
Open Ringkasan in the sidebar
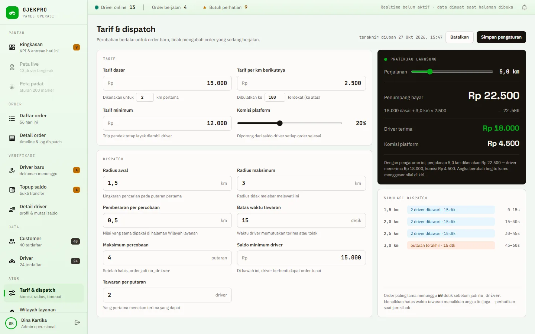click(x=44, y=48)
